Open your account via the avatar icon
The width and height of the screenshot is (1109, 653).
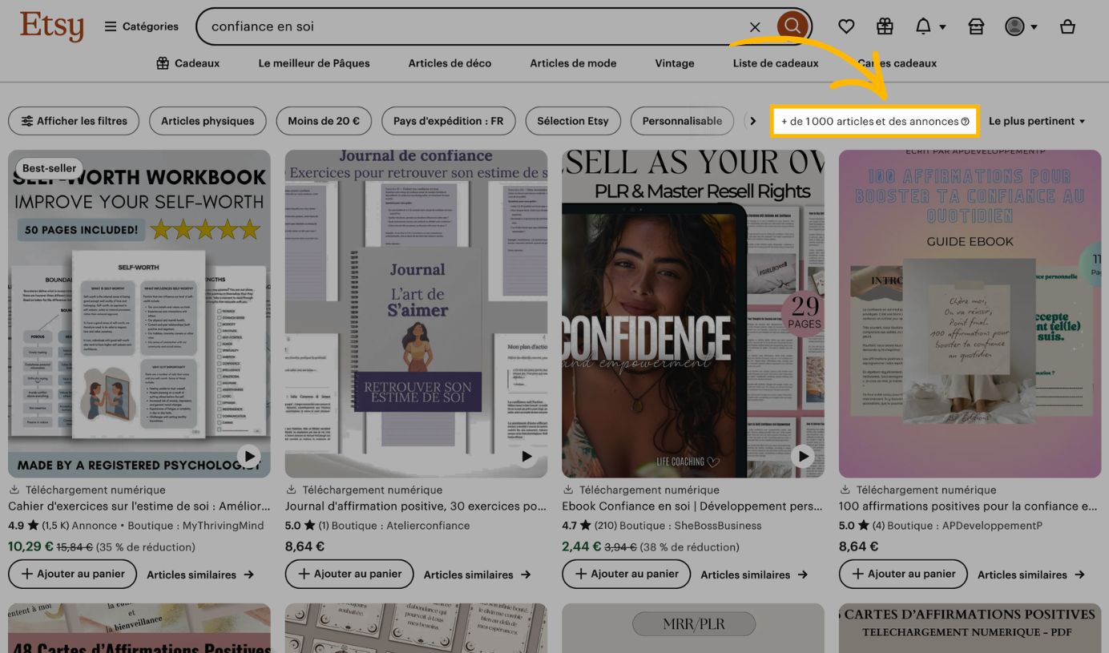coord(1014,26)
